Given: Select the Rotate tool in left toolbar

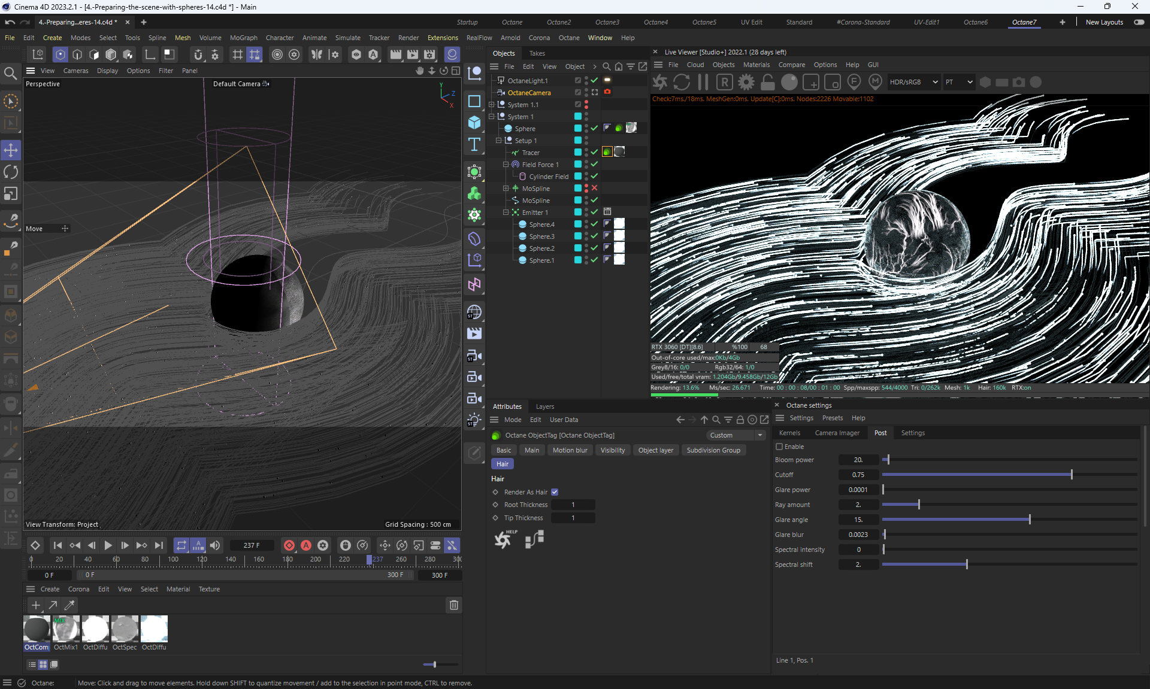Looking at the screenshot, I should [11, 172].
